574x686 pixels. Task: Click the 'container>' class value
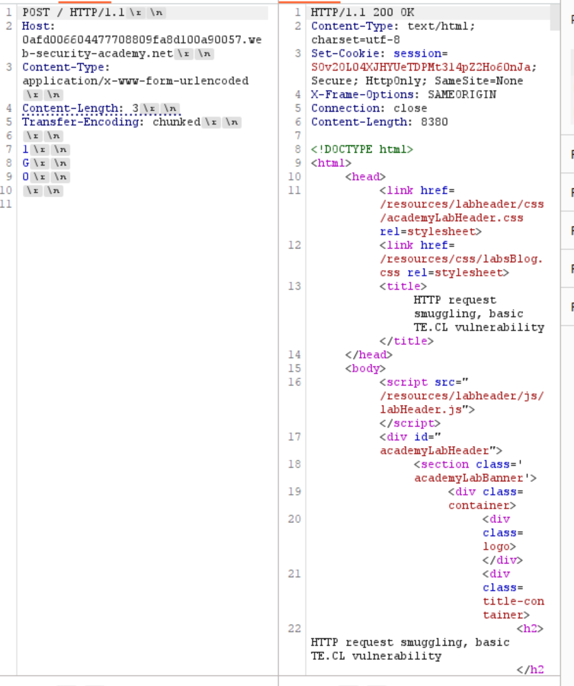(x=482, y=505)
